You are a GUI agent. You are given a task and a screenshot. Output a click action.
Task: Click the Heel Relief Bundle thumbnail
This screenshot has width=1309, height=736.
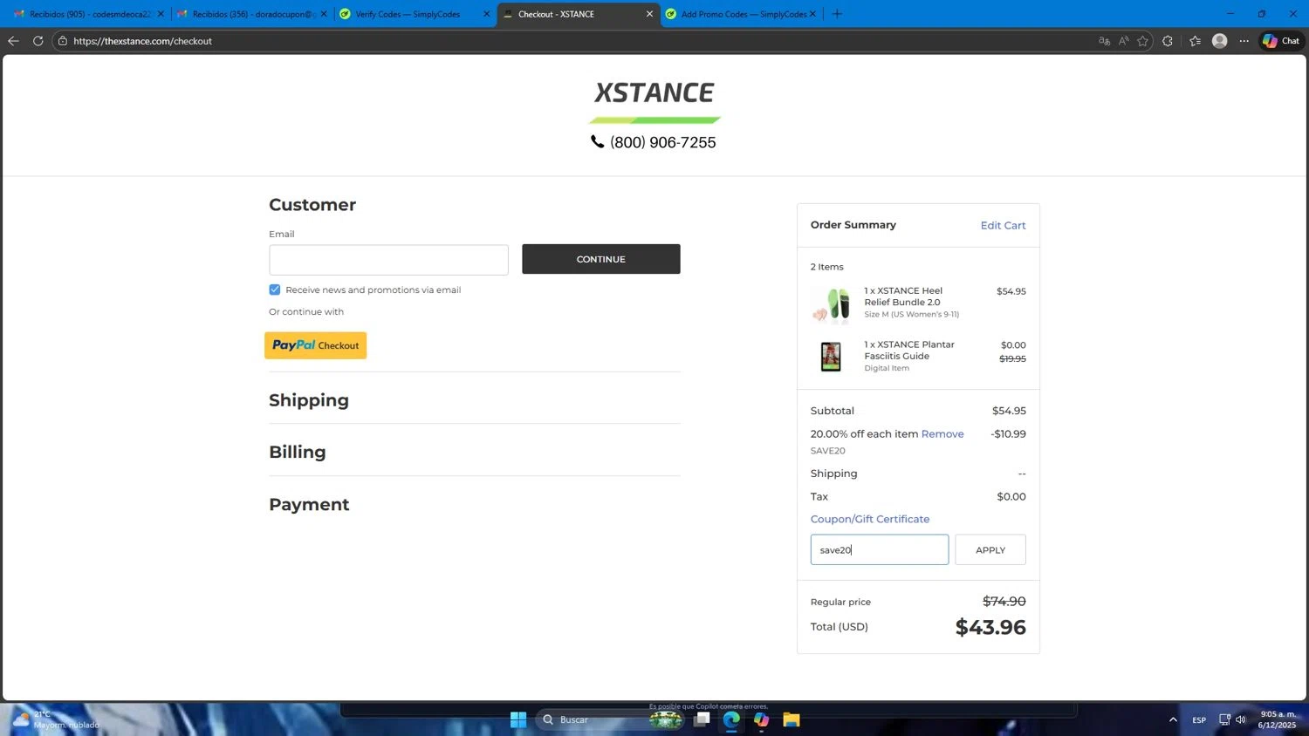pos(831,305)
